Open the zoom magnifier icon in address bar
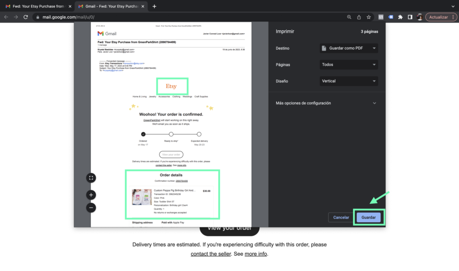The width and height of the screenshot is (459, 271). click(x=349, y=17)
